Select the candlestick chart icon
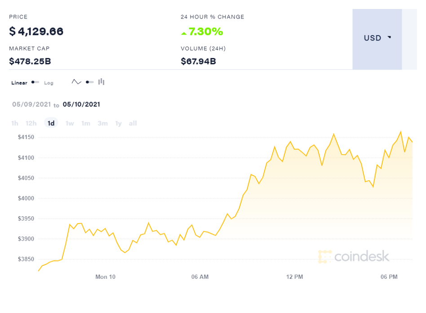 tap(102, 81)
